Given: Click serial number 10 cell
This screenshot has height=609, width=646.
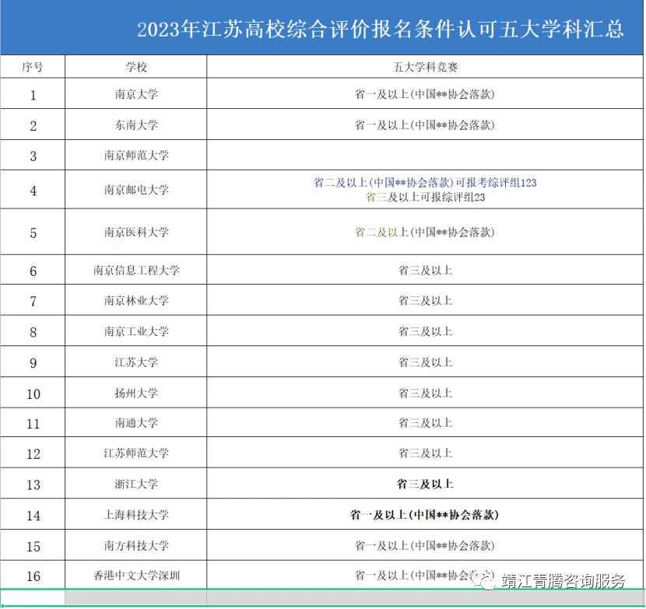Looking at the screenshot, I should tap(33, 394).
